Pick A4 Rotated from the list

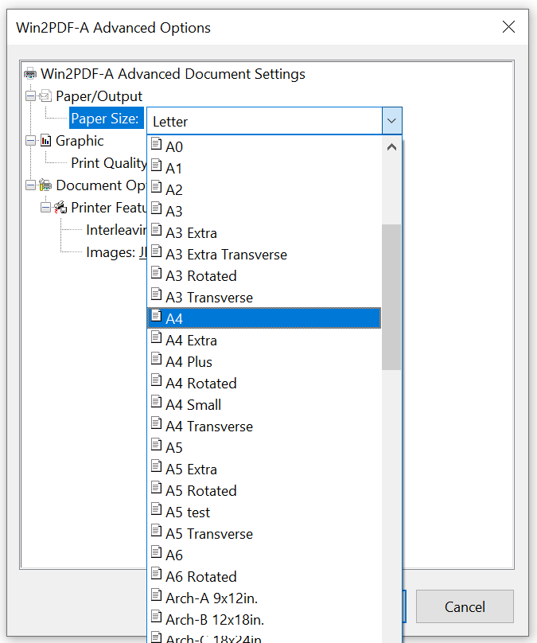pyautogui.click(x=264, y=383)
